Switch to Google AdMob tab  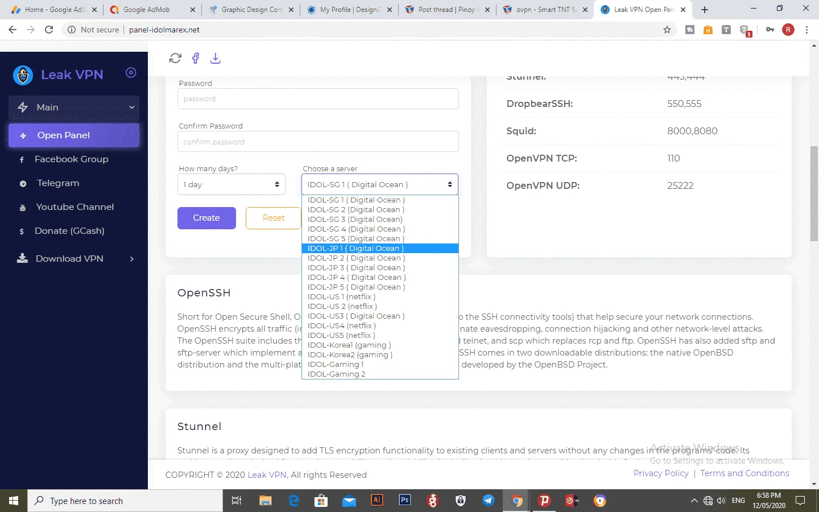(152, 10)
